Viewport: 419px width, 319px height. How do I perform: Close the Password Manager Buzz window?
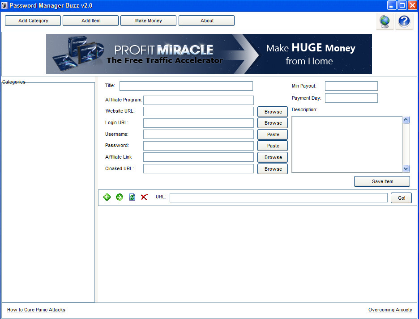coord(412,5)
